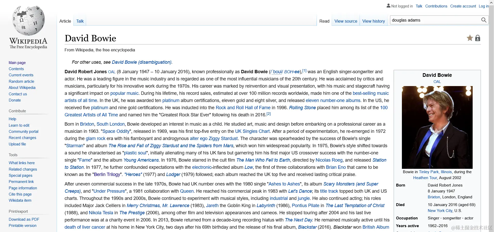Open Starman song link
494x232 pixels.
75,146
